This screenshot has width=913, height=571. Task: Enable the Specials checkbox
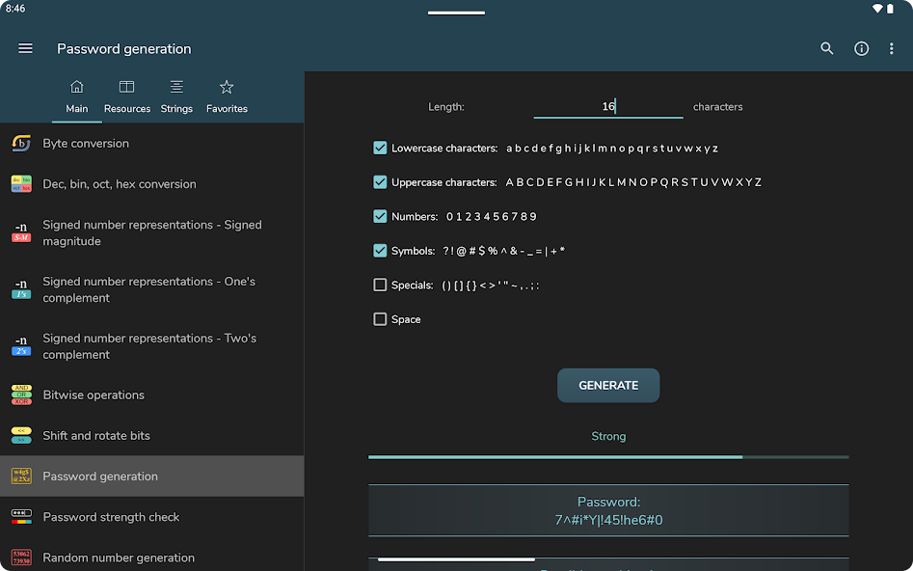(x=380, y=285)
